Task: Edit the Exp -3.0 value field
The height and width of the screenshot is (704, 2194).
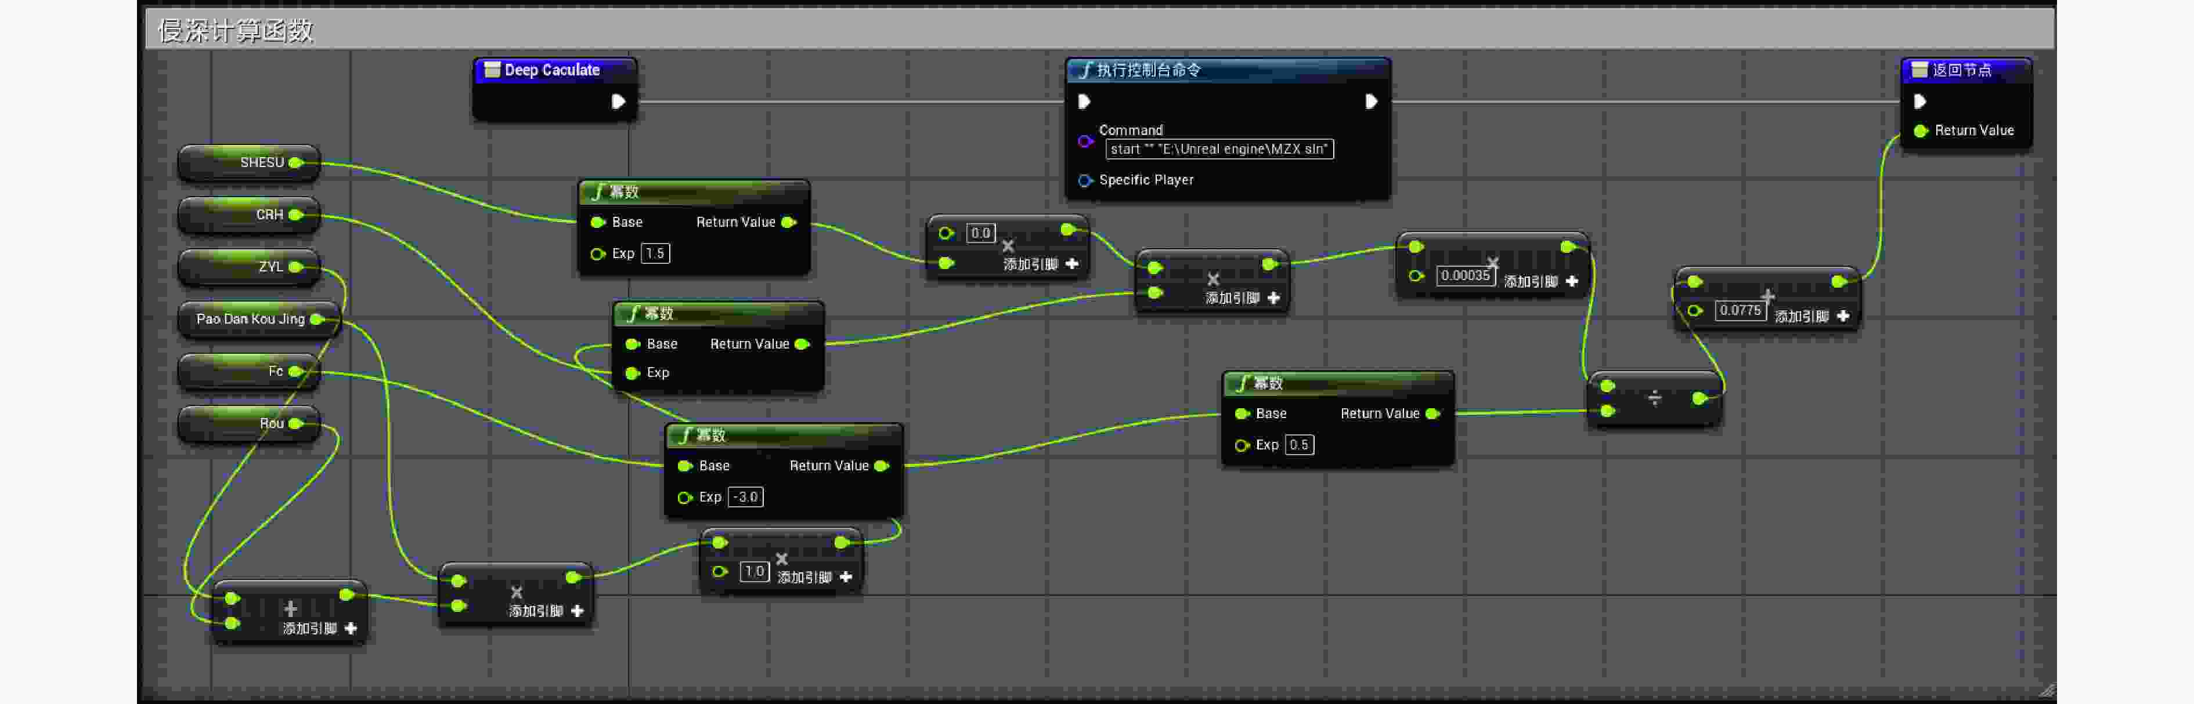Action: pyautogui.click(x=745, y=497)
